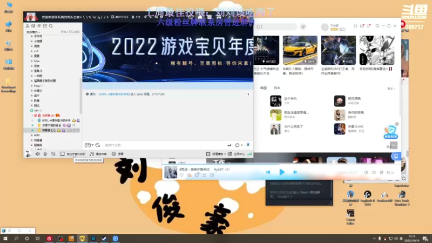The width and height of the screenshot is (432, 243).
Task: Like the playing song with heart icon
Action: point(181,175)
